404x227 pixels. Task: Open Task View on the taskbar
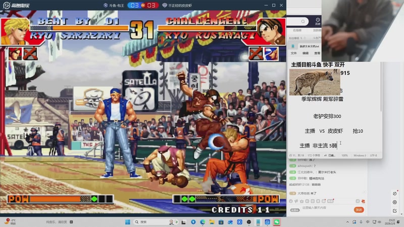coord(184,222)
